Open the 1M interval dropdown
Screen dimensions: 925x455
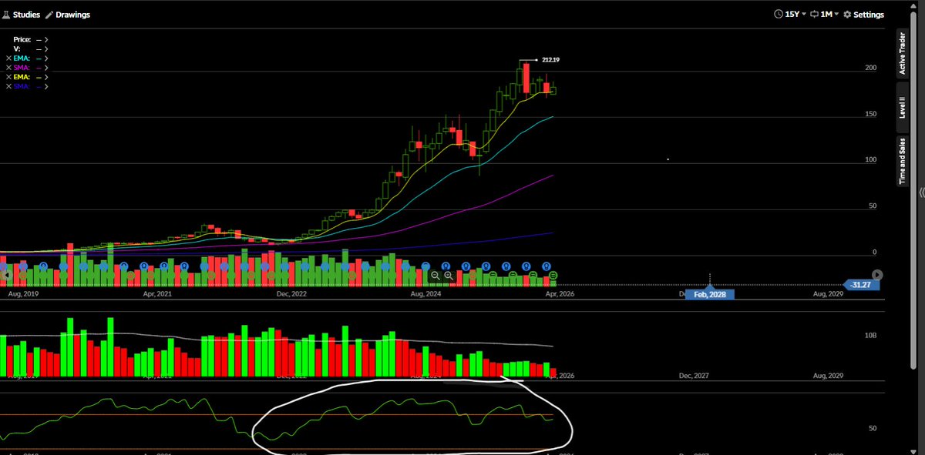[x=825, y=15]
